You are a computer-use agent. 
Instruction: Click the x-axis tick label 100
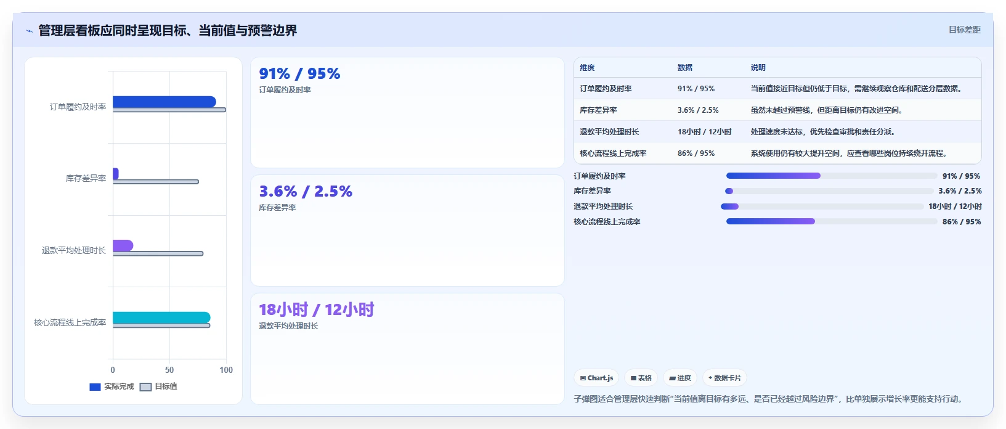coord(226,370)
